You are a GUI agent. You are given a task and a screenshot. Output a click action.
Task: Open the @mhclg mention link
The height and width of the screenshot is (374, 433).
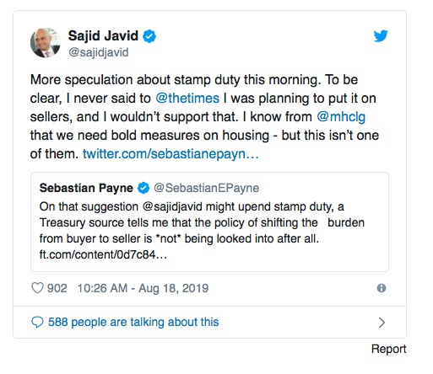341,117
